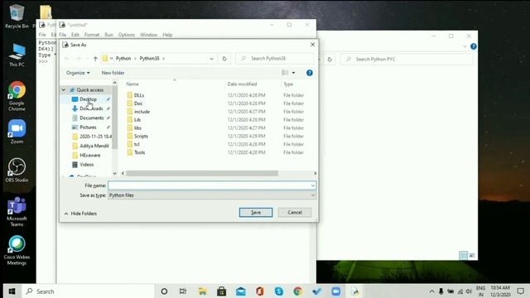
Task: Open the Save as type combo box
Action: [212, 195]
